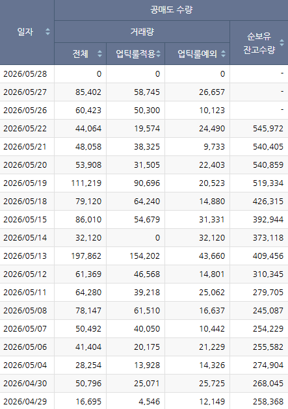Select date 2026/05/22
288x409 pixels.
point(25,129)
